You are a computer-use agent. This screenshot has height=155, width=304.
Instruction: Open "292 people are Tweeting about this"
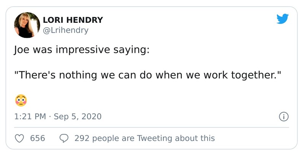(x=145, y=138)
